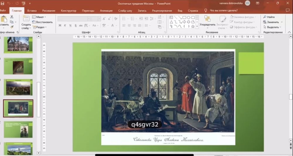The height and width of the screenshot is (156, 293).
Task: Click the Восстановить button
Action: pyautogui.click(x=42, y=22)
